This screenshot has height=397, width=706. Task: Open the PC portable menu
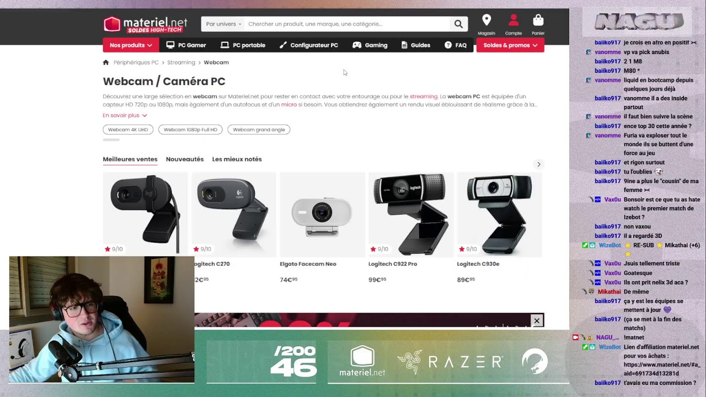243,45
